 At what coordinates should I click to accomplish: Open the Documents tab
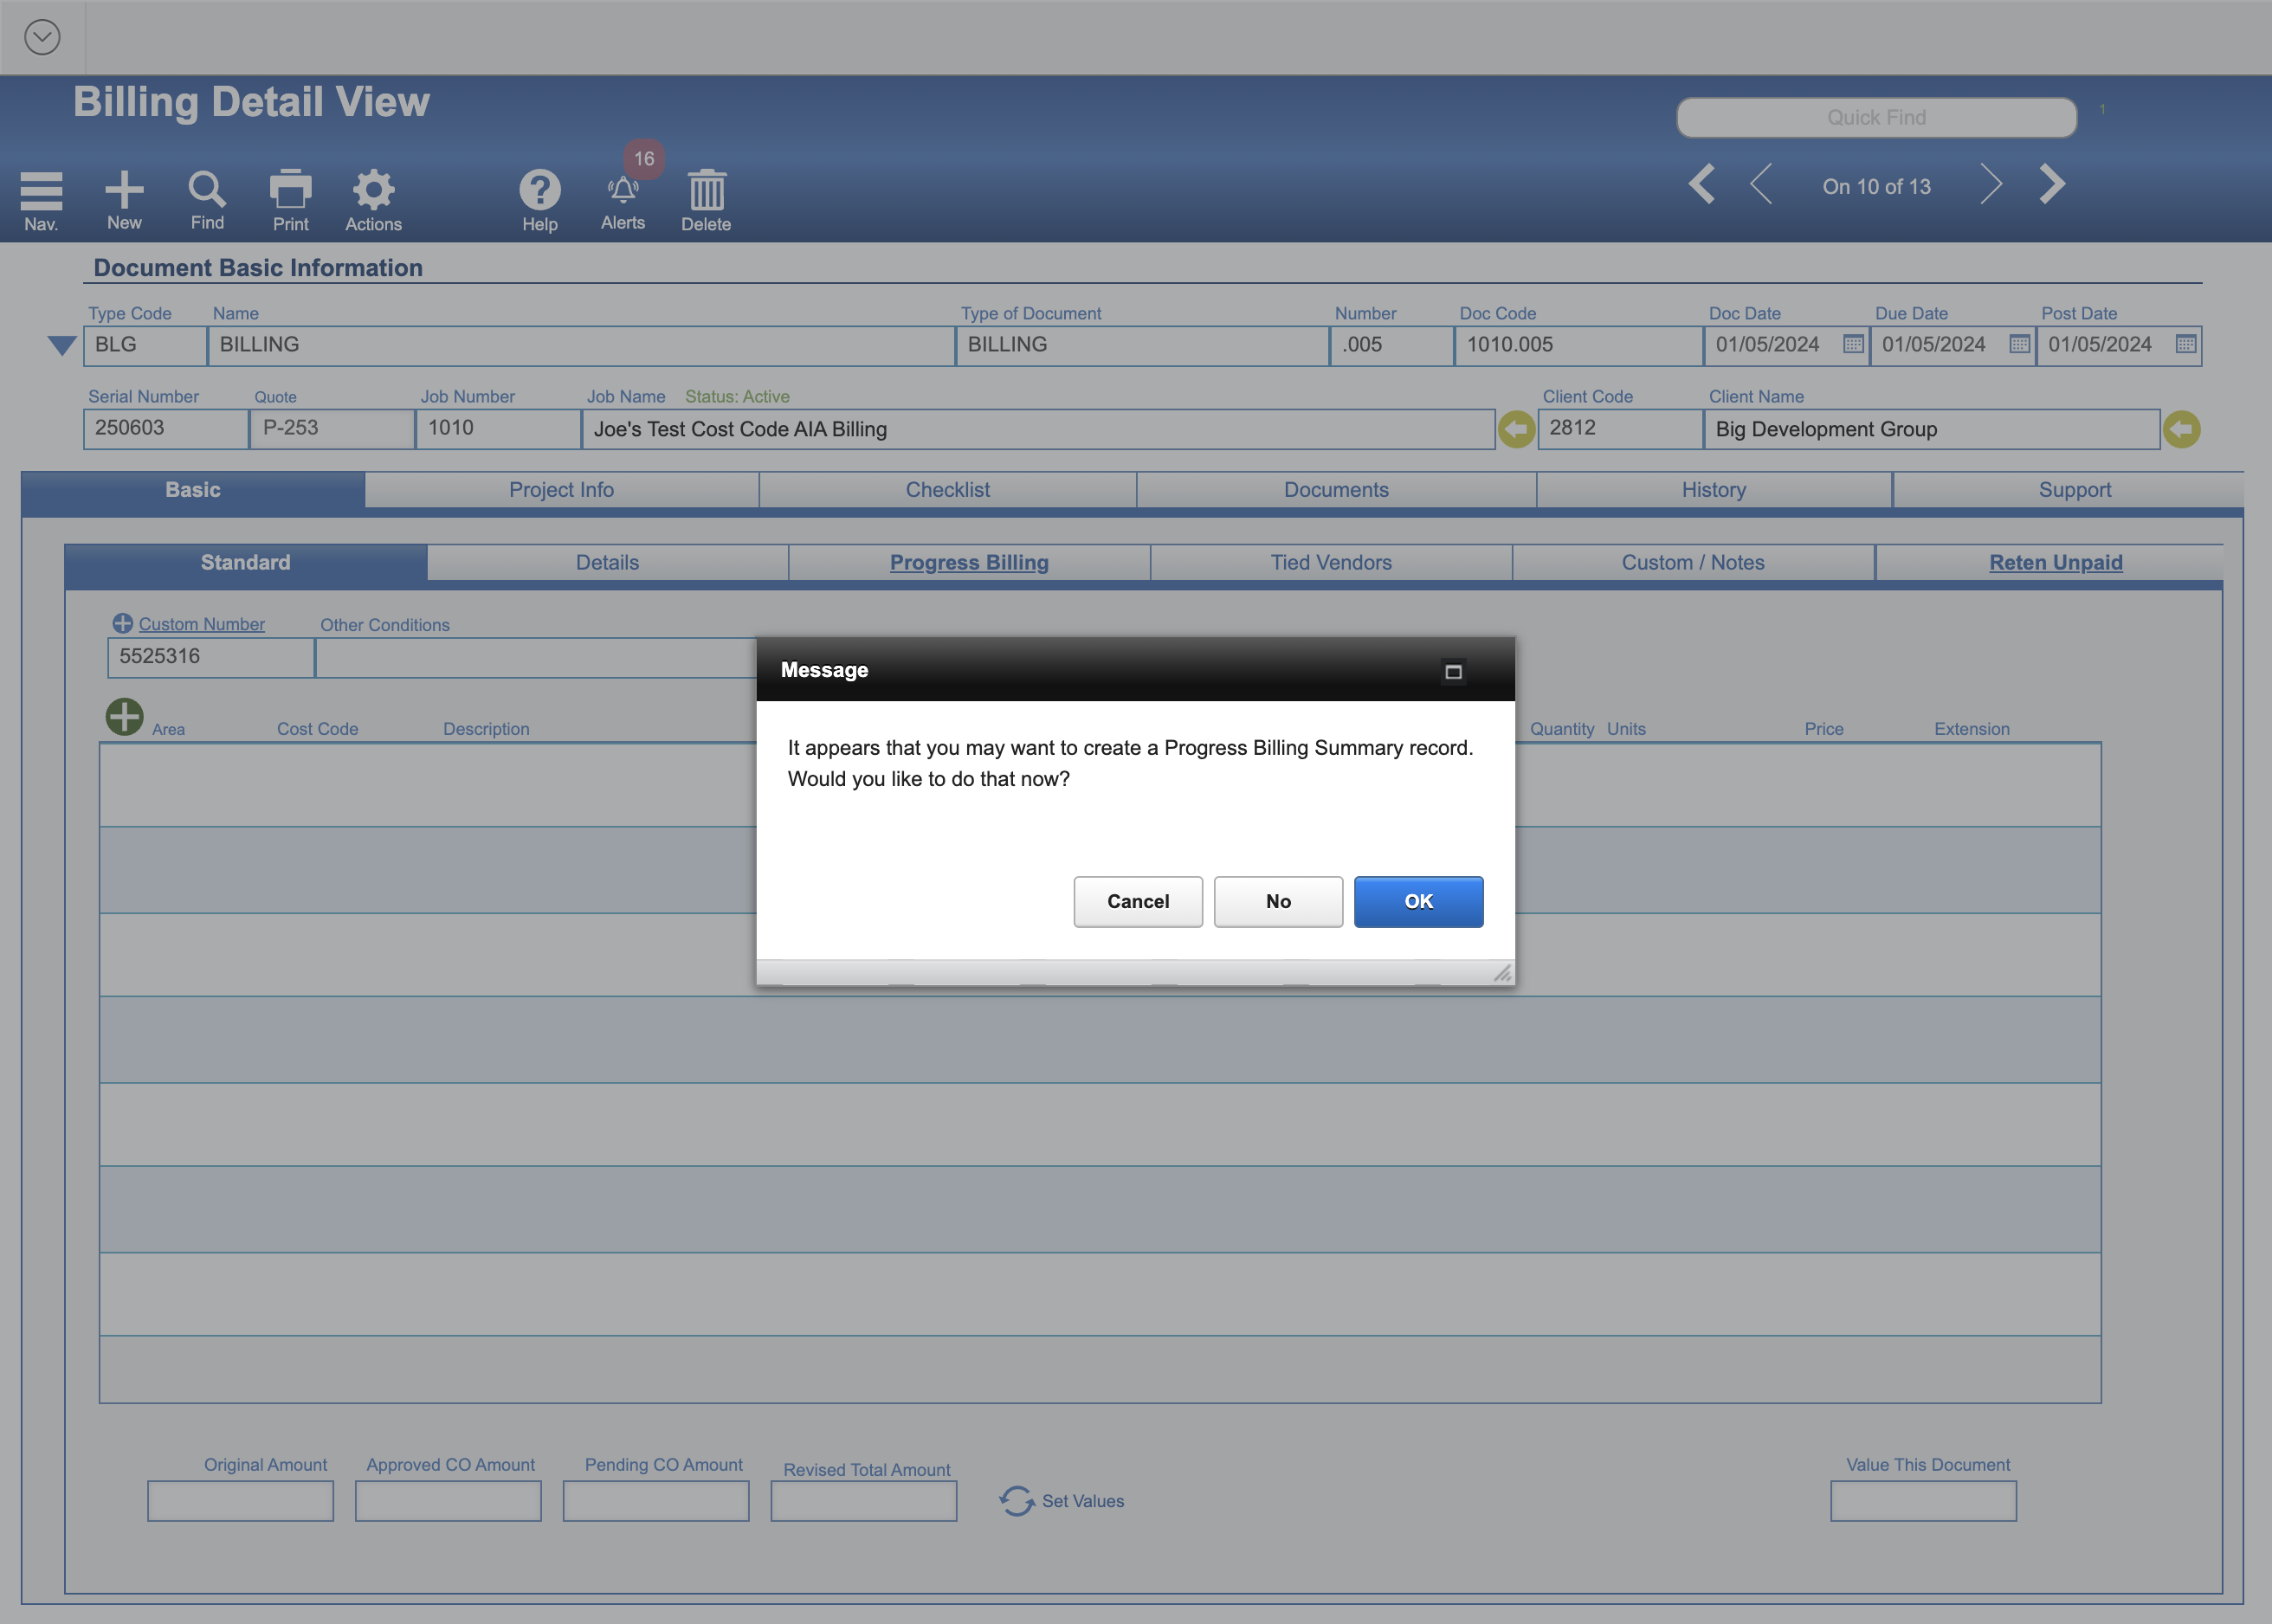coord(1336,490)
